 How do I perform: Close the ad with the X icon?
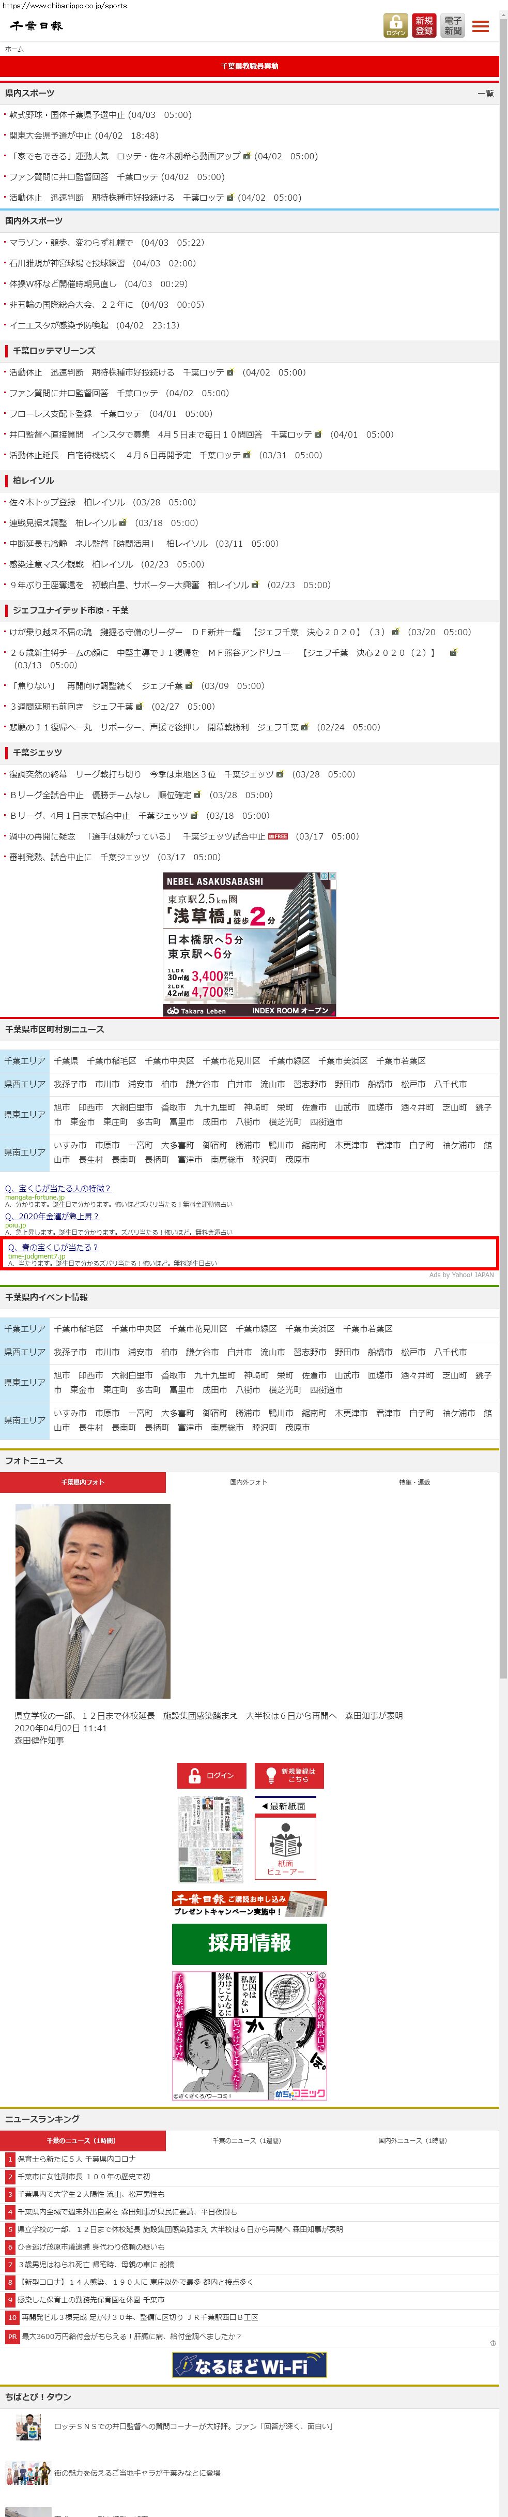[332, 876]
